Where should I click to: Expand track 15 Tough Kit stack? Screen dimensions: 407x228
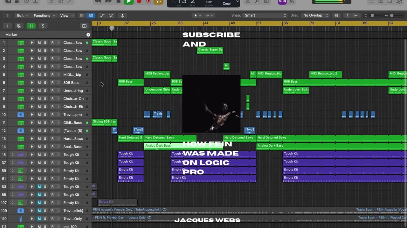[x=12, y=155]
